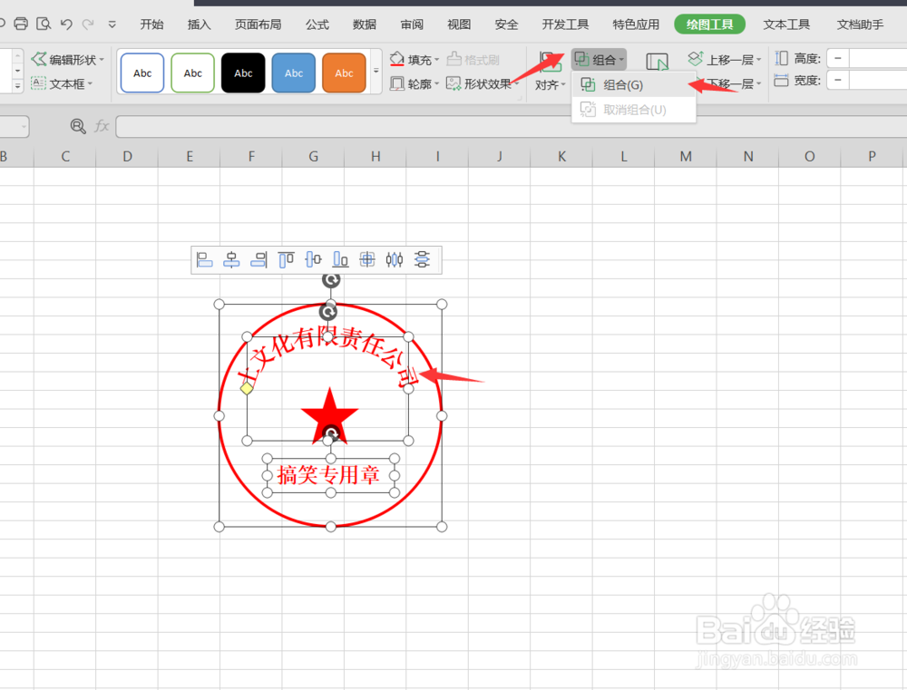Align shapes horizontal center
This screenshot has height=690, width=907.
coord(231,259)
